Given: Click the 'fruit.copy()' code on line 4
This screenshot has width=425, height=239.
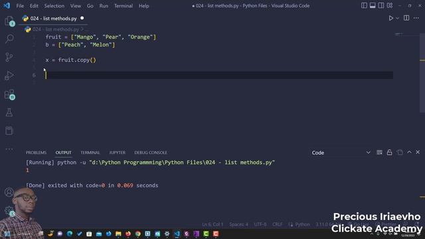Looking at the screenshot, I should click(x=77, y=60).
